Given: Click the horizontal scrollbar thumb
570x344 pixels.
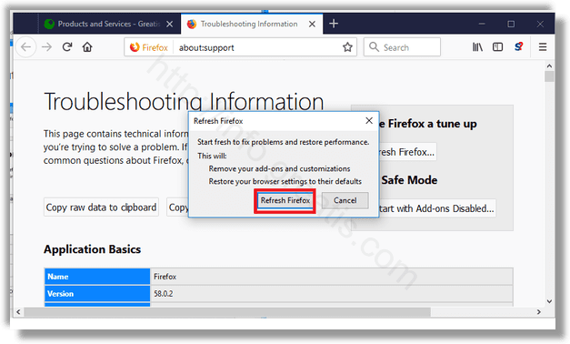Looking at the screenshot, I should coord(227,312).
